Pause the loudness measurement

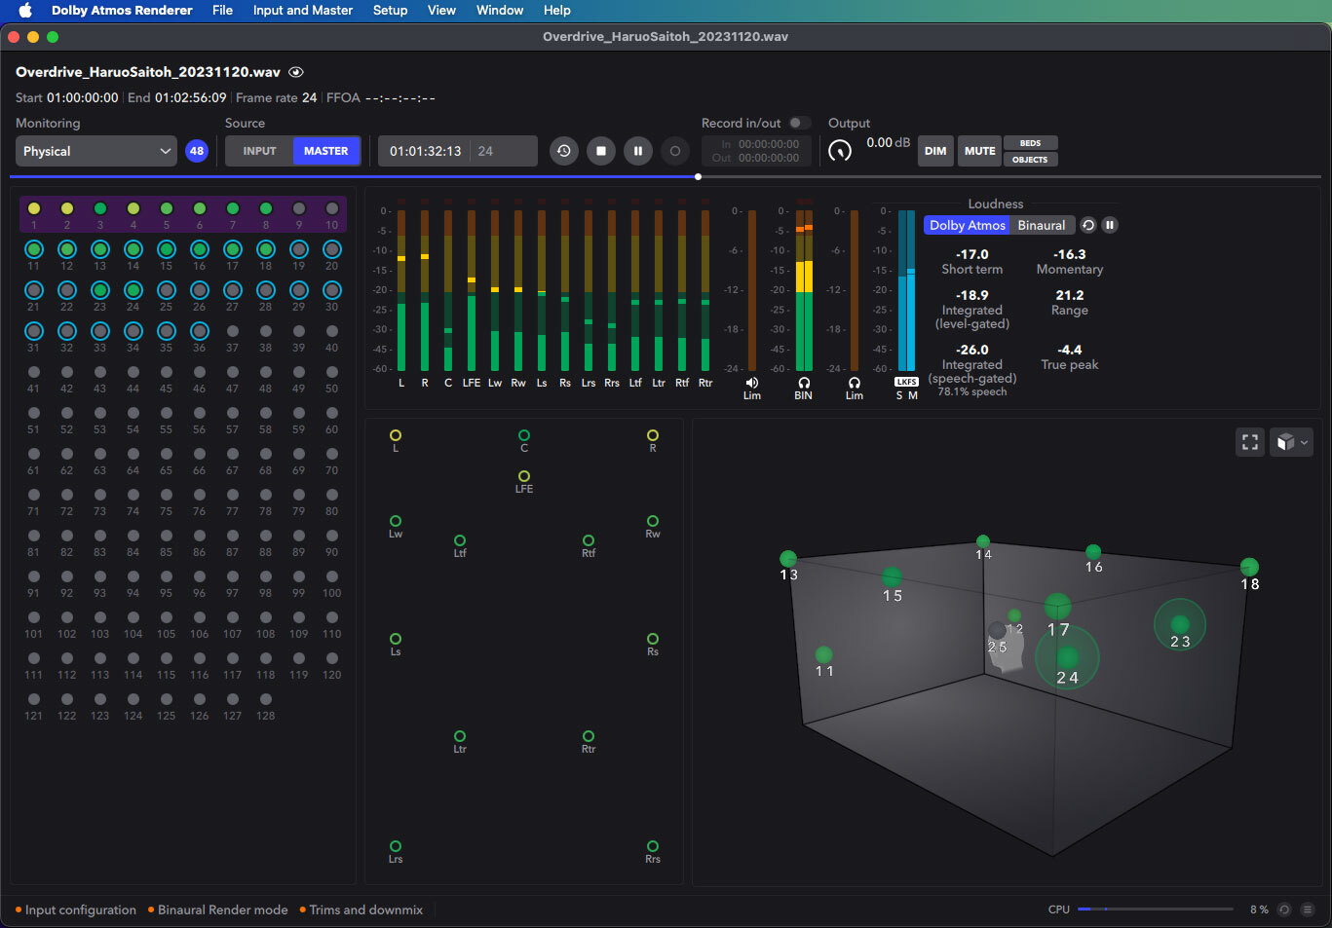pos(1110,225)
